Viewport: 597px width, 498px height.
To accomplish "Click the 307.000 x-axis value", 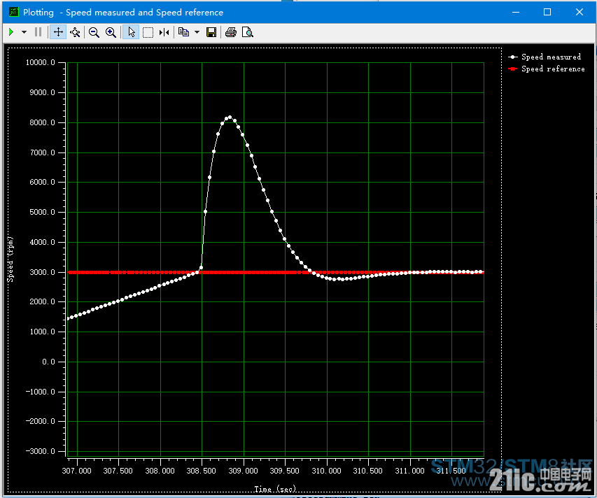I will click(x=76, y=471).
